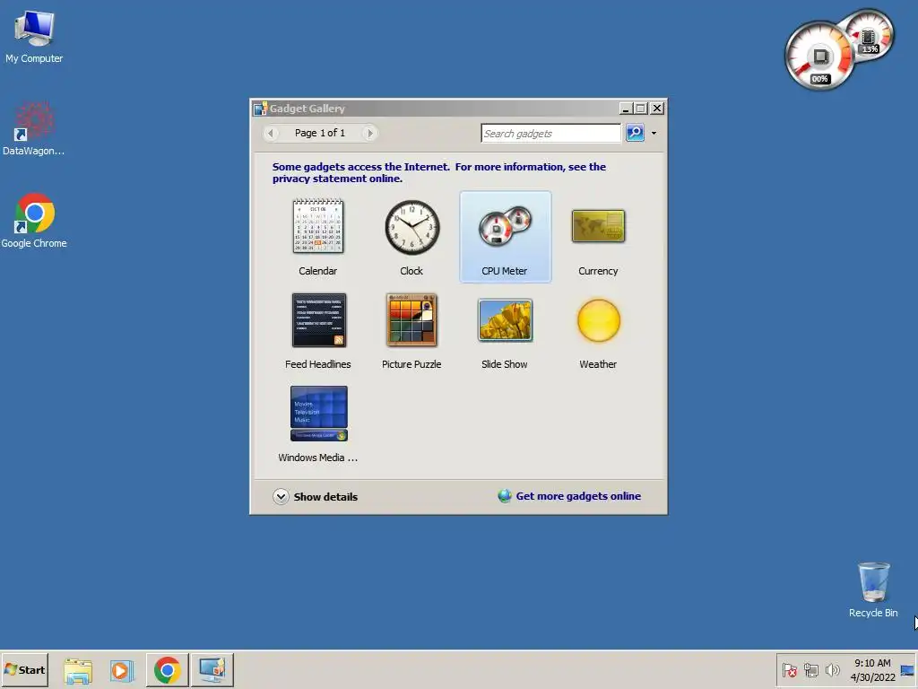Image resolution: width=918 pixels, height=689 pixels.
Task: Launch Windows Media Player from taskbar
Action: click(122, 670)
